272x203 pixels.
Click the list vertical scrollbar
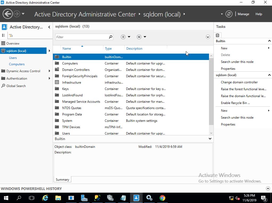pos(211,92)
